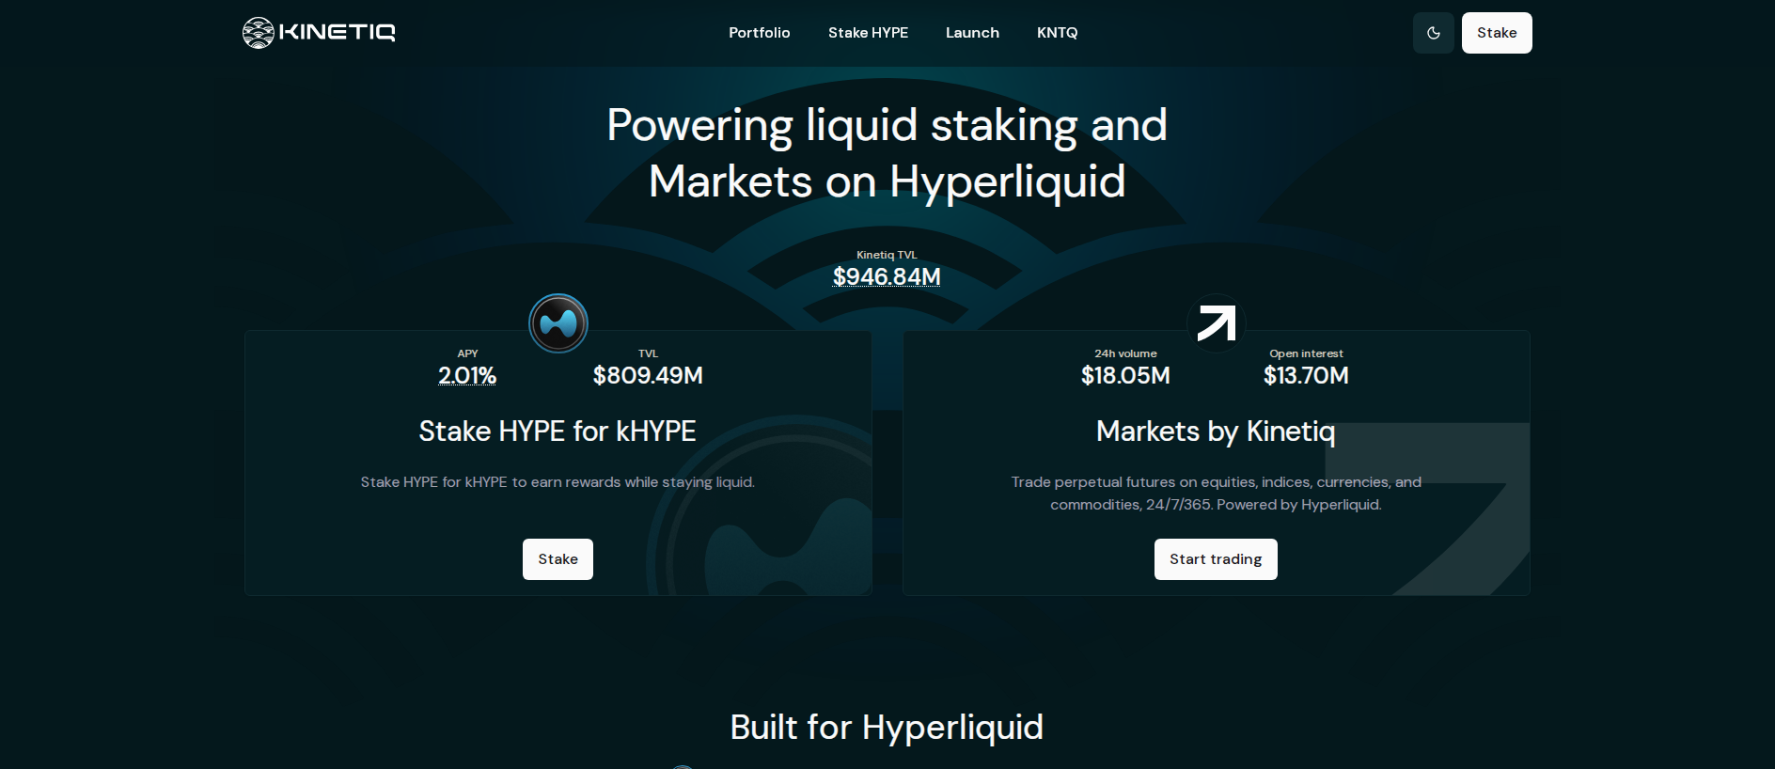Click the APY label
This screenshot has width=1775, height=769.
[x=467, y=353]
